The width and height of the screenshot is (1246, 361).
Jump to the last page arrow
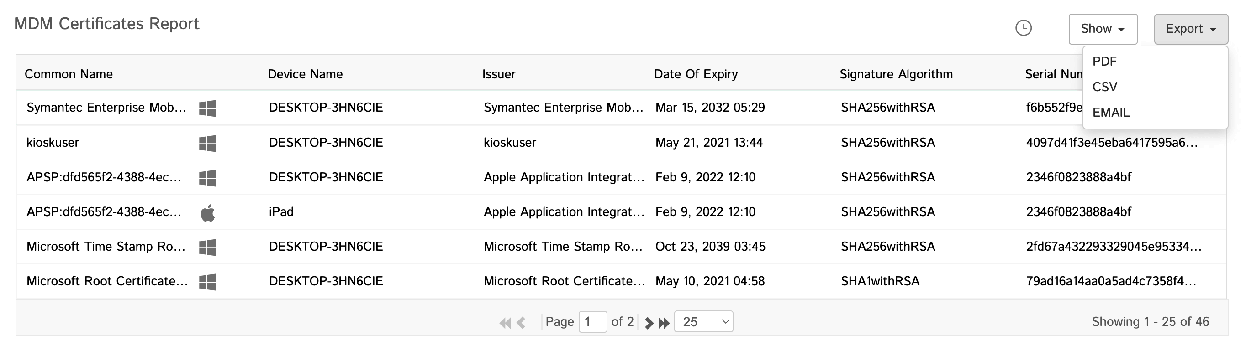point(664,323)
